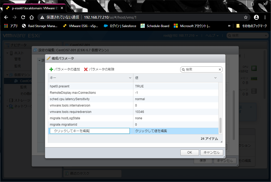This screenshot has height=182, width=271.
Task: Click the red X Delete parameter icon
Action: point(86,69)
